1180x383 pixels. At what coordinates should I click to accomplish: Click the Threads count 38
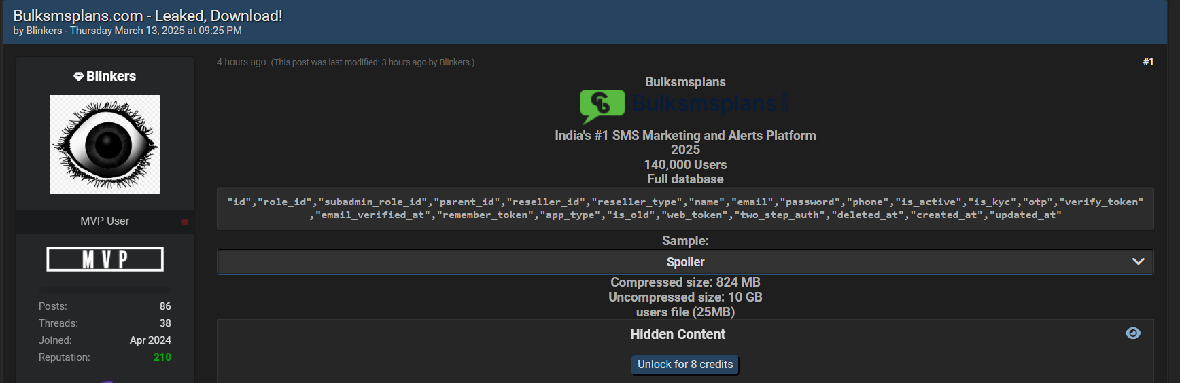pyautogui.click(x=165, y=323)
